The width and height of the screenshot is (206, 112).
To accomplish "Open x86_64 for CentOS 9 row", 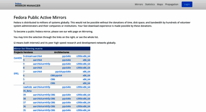I will click(x=86, y=60).
